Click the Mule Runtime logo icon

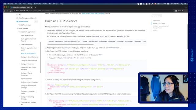pos(17,22)
